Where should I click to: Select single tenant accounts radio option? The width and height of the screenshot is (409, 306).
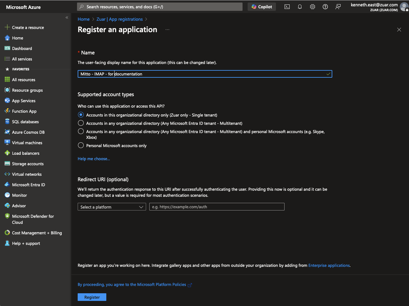(81, 115)
